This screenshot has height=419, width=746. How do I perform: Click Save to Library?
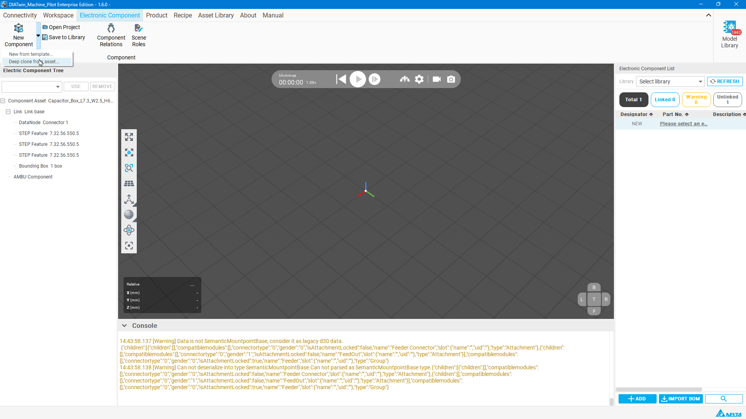pos(64,37)
